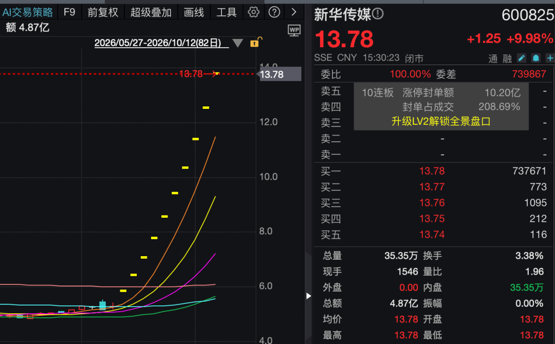Screen dimensions: 555x344
Task: Click the 买二 price 13.77
Action: click(x=432, y=187)
